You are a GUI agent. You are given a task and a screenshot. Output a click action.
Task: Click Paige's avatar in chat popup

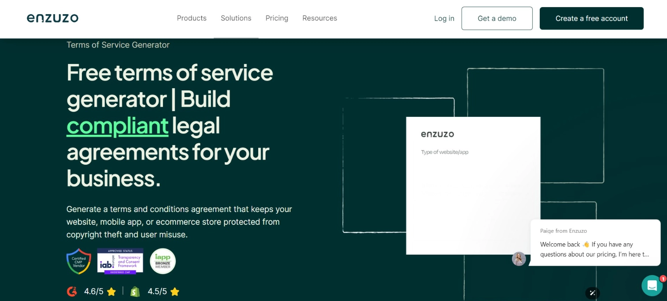(x=519, y=259)
